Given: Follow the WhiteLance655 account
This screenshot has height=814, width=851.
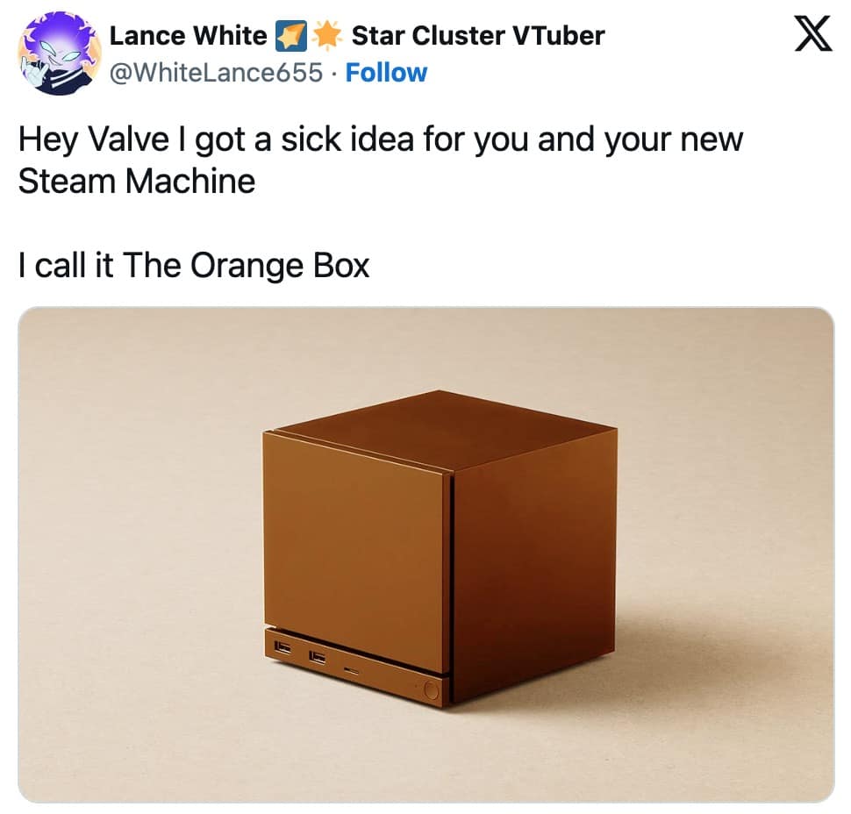Looking at the screenshot, I should click(x=386, y=73).
